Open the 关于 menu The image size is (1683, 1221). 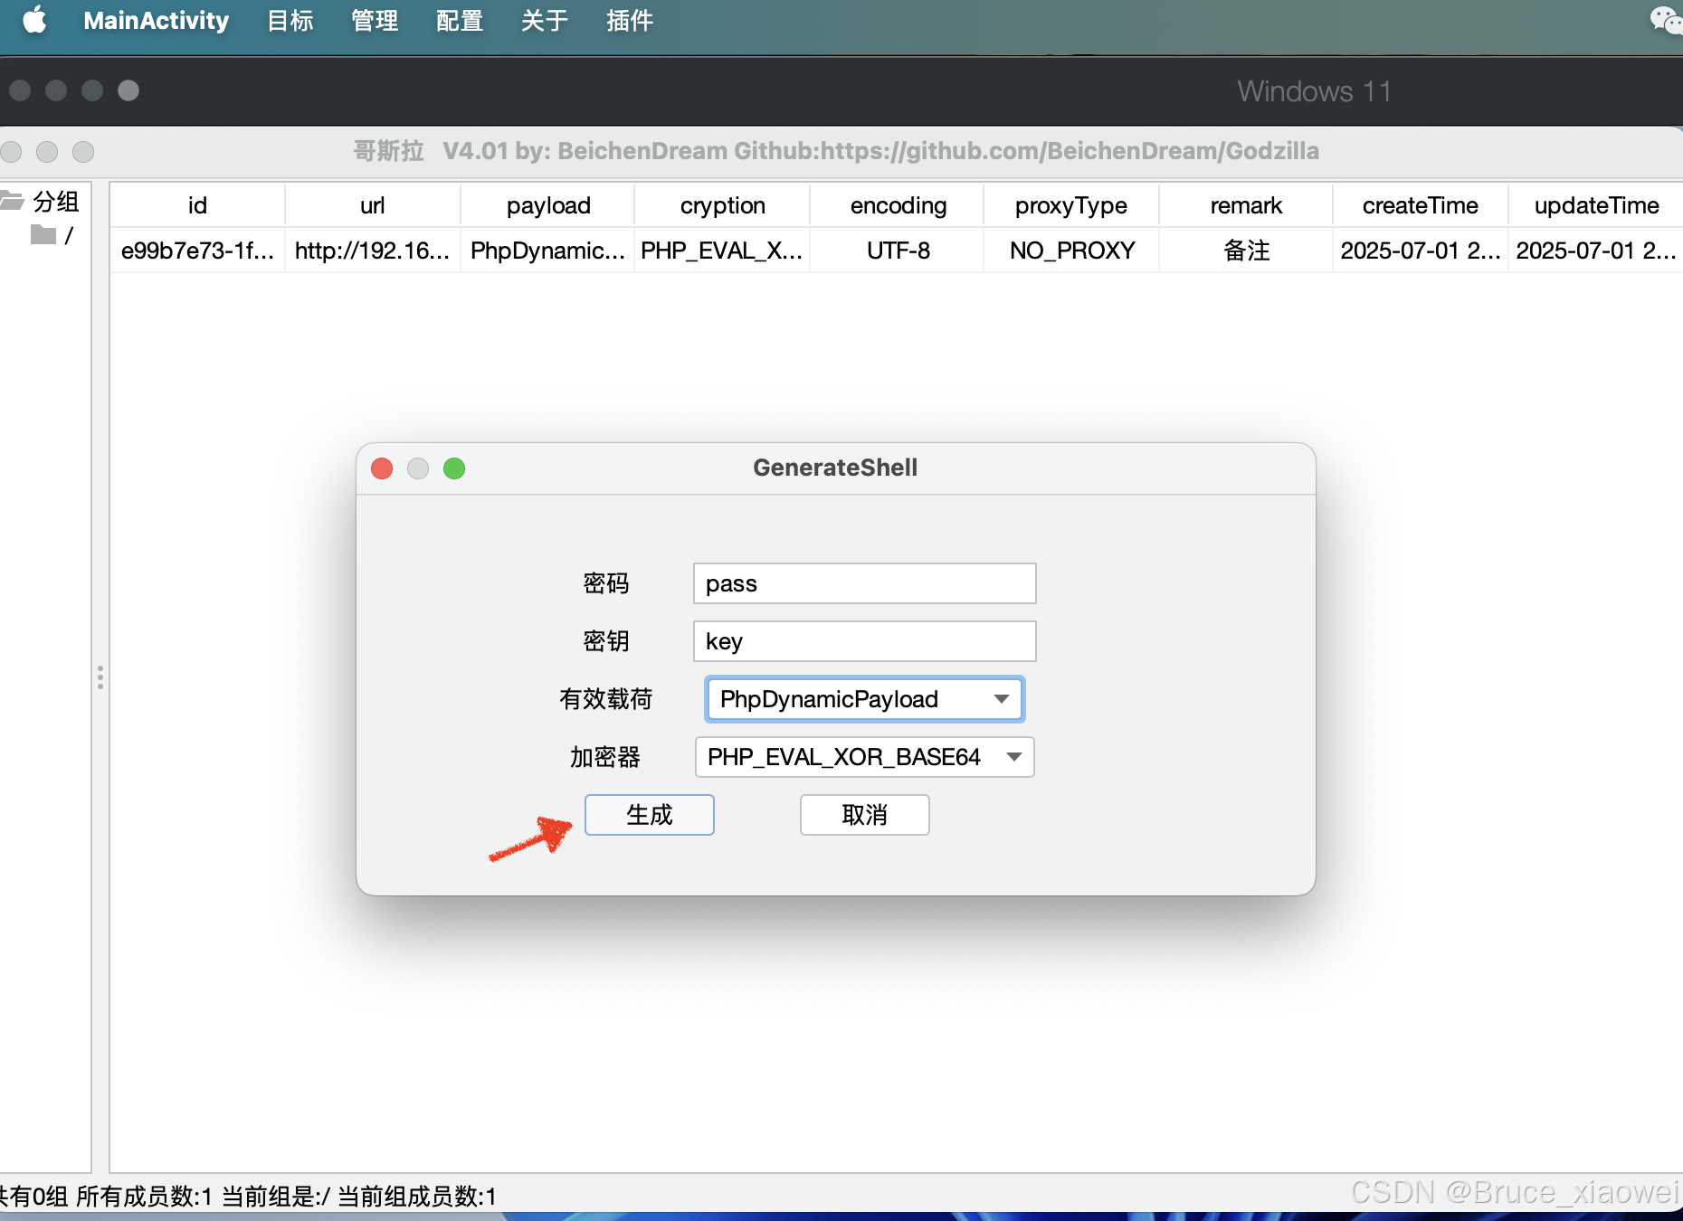click(x=545, y=20)
